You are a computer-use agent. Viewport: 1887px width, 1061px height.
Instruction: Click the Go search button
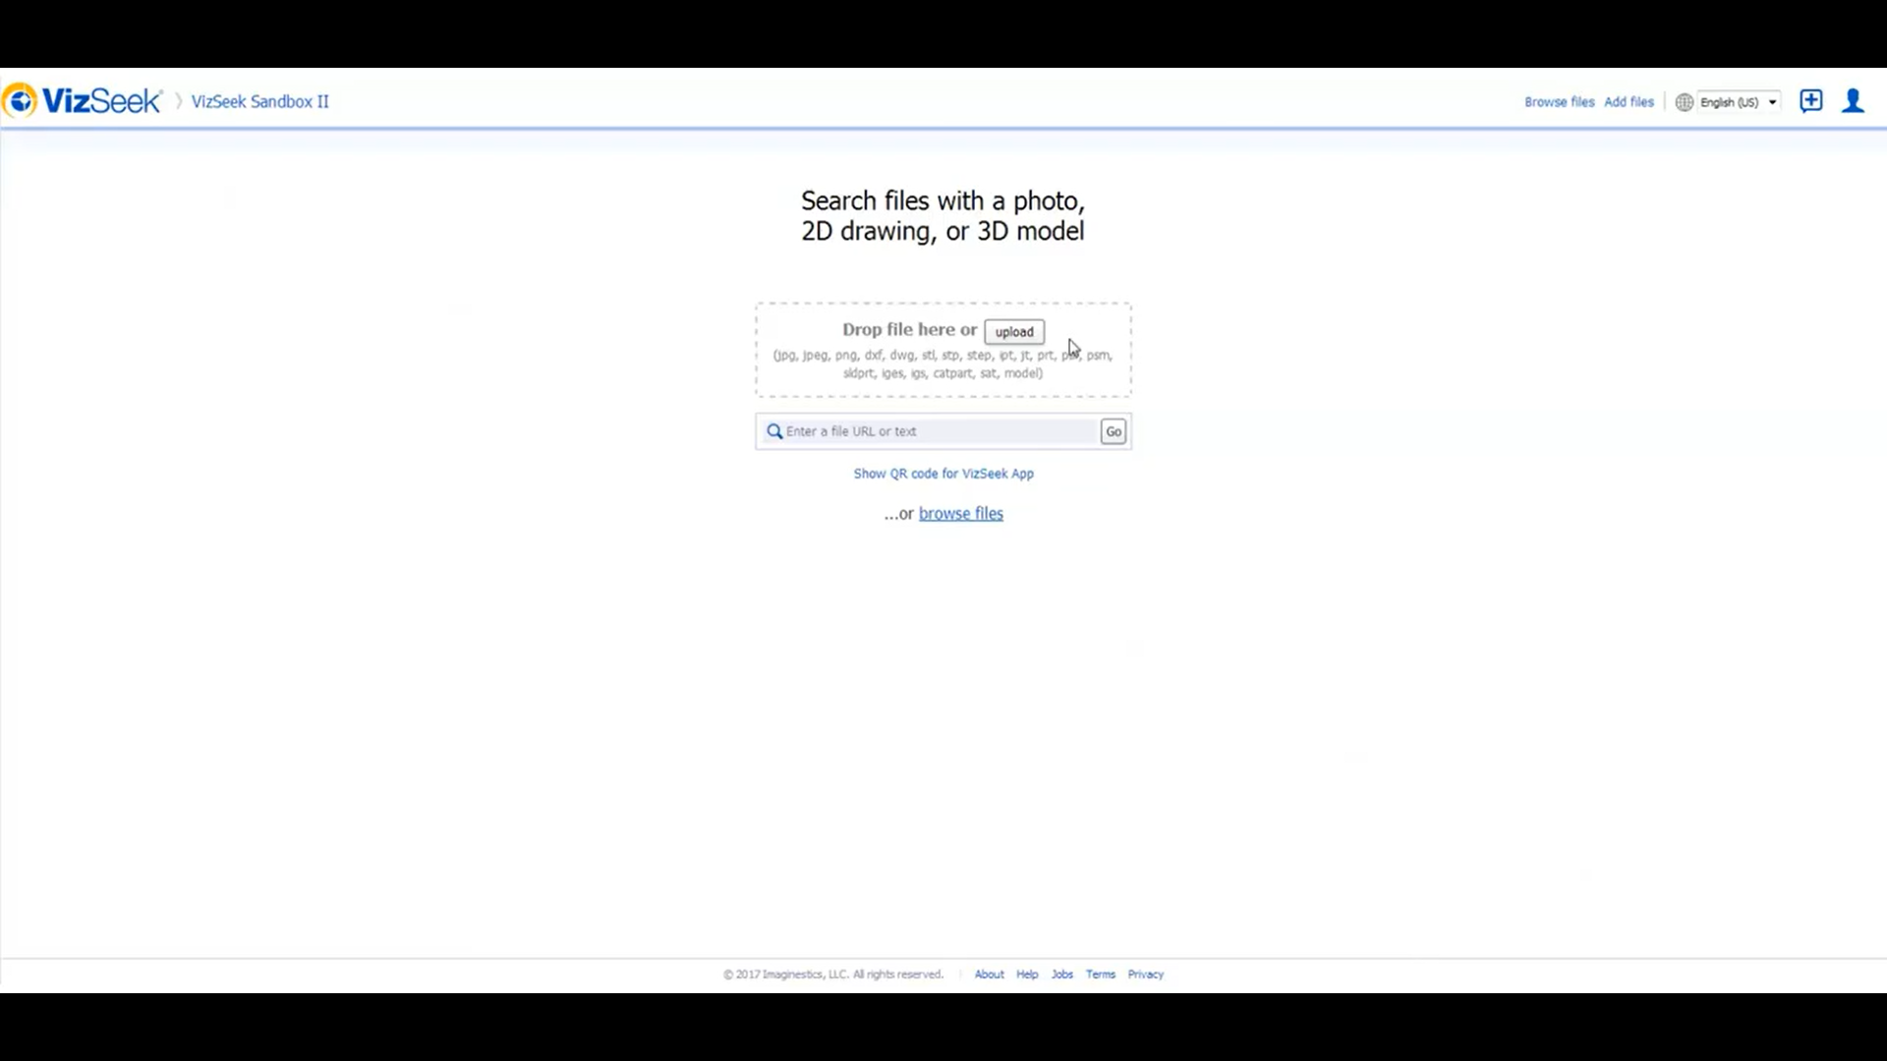coord(1113,431)
